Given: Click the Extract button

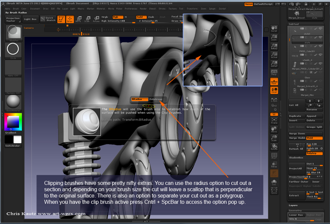Looking at the screenshot, I should [x=297, y=196].
